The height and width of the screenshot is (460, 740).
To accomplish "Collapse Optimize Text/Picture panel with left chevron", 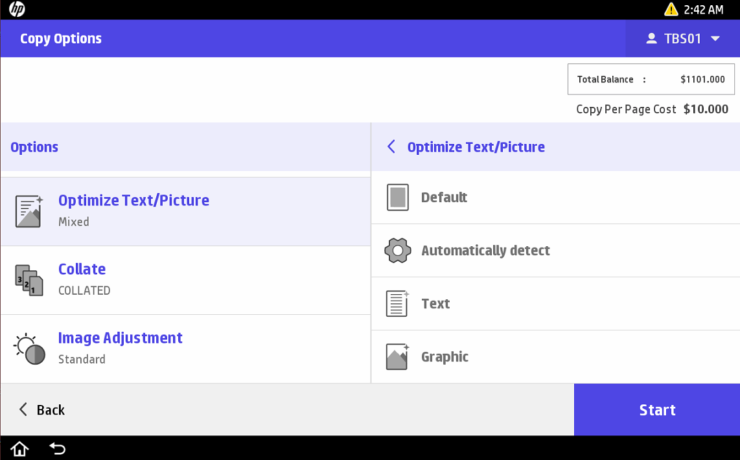I will tap(391, 147).
